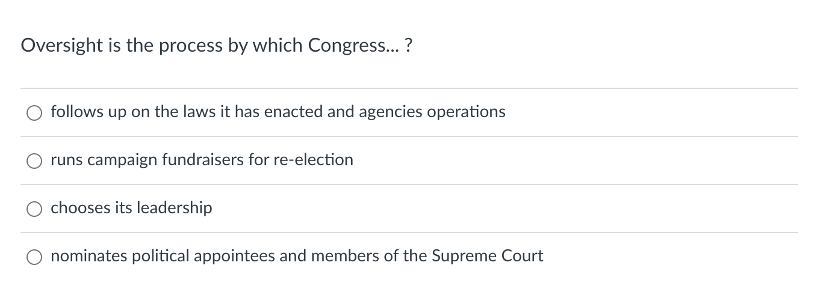Click the word 'Oversight' in the question
Viewport: 820px width, 304px height.
coord(62,46)
